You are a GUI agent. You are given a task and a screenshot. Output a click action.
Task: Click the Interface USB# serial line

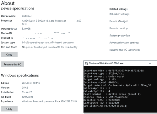pyautogui.click(x=114, y=71)
